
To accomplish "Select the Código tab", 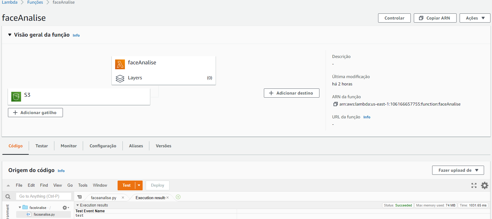I will click(x=16, y=146).
